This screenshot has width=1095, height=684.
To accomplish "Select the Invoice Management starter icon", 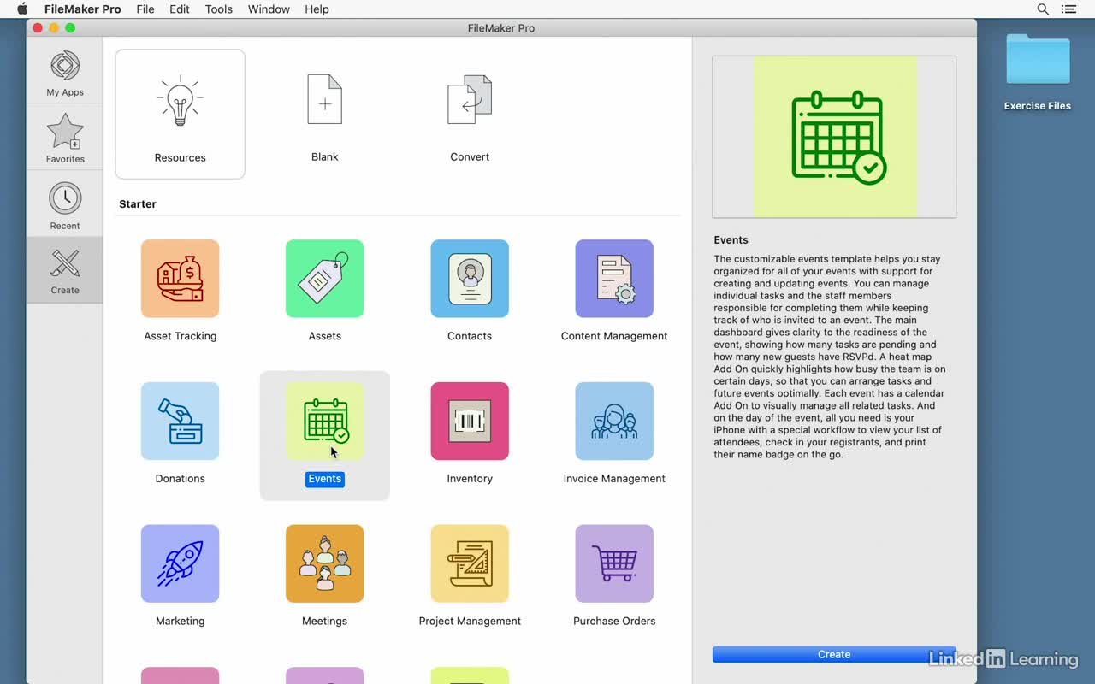I will pos(614,422).
